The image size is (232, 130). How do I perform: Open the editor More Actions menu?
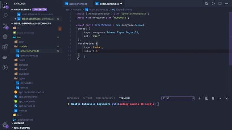pyautogui.click(x=227, y=4)
